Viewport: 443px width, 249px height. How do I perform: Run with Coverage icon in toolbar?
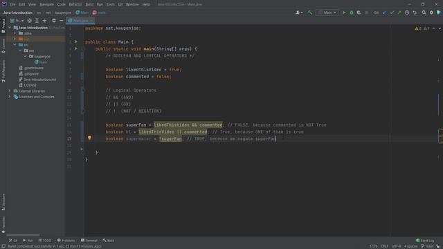359,12
